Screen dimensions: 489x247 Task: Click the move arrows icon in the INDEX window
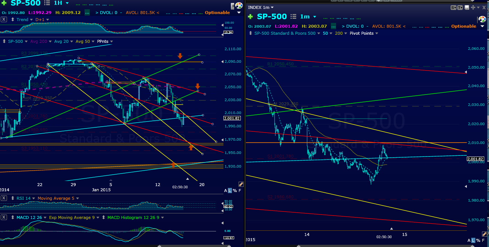pyautogui.click(x=472, y=7)
